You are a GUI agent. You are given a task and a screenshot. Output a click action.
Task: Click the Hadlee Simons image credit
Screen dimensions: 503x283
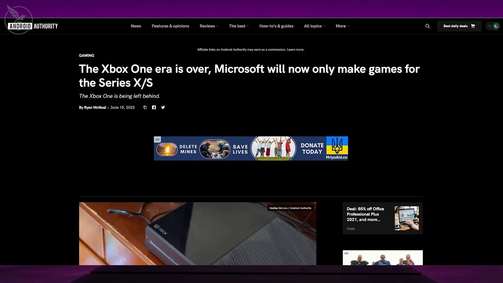(x=290, y=208)
